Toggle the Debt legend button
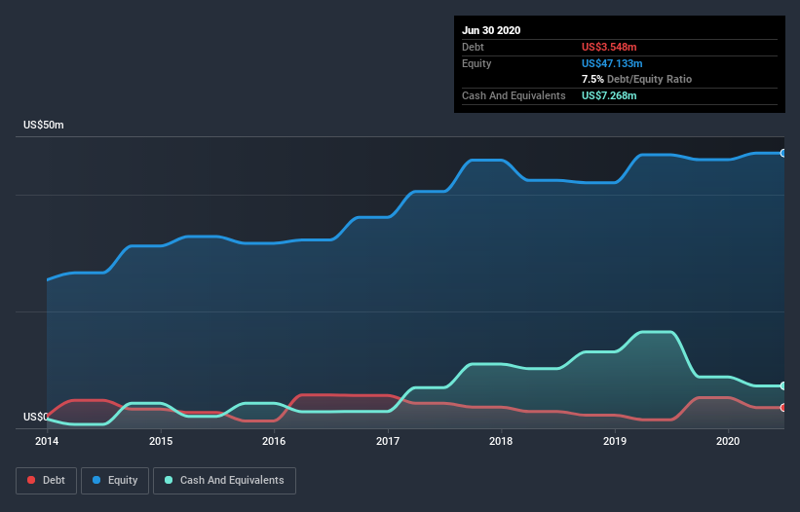 pyautogui.click(x=46, y=481)
